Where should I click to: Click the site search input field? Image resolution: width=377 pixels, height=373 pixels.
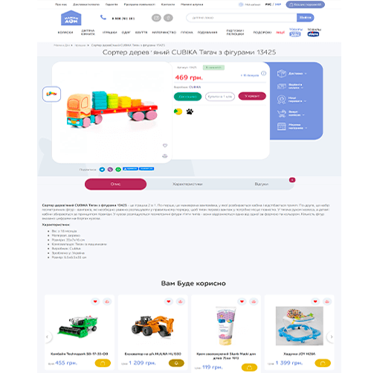point(242,18)
